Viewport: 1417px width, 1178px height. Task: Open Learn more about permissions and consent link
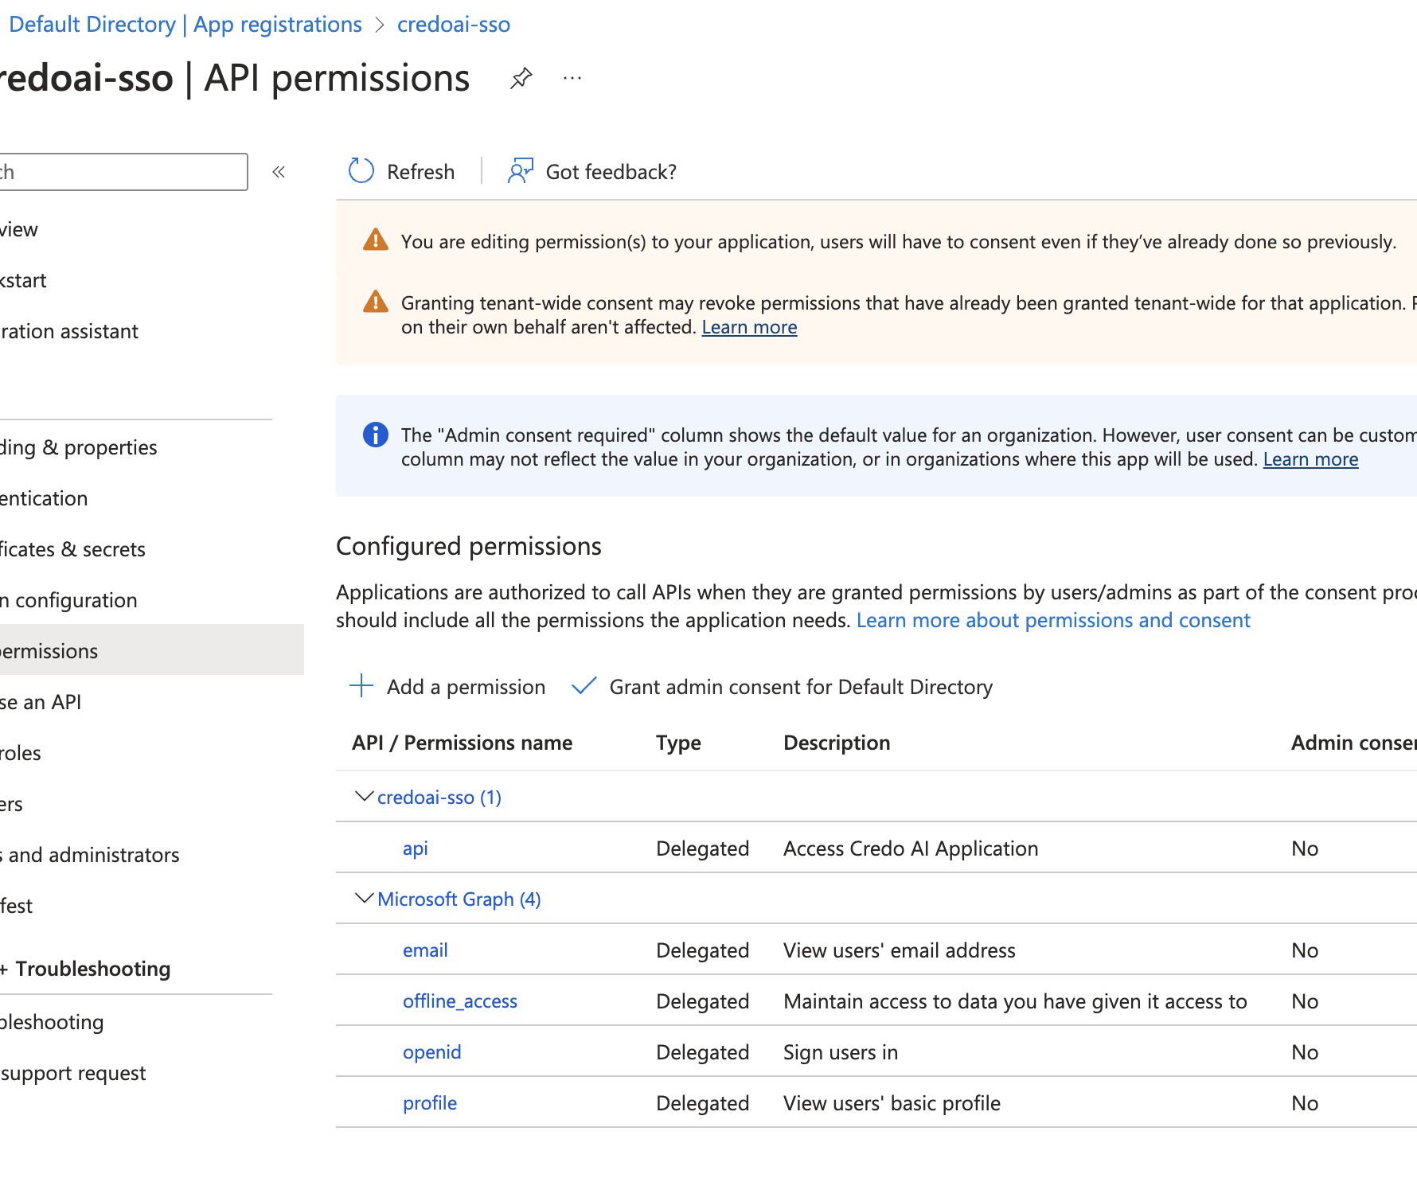coord(1053,620)
